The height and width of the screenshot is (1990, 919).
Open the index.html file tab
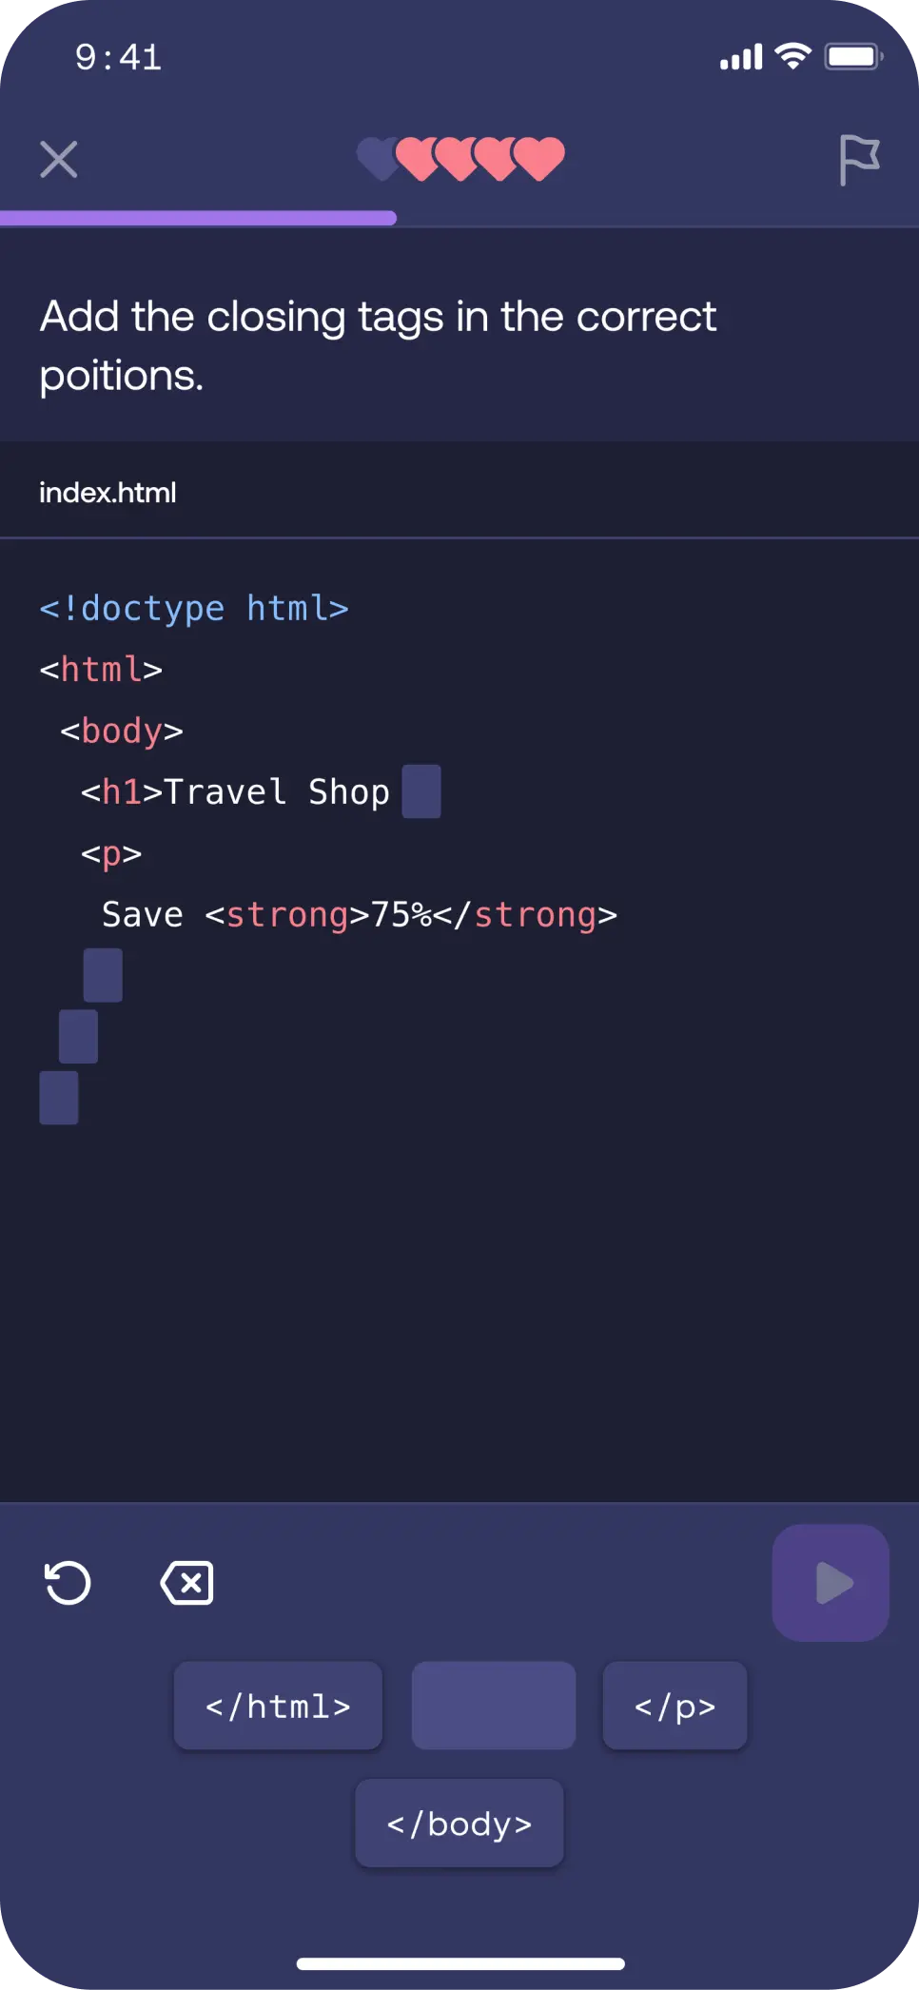click(108, 493)
